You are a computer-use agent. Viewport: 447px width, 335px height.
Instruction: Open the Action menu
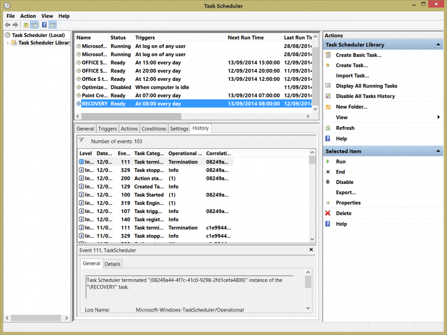coord(28,16)
